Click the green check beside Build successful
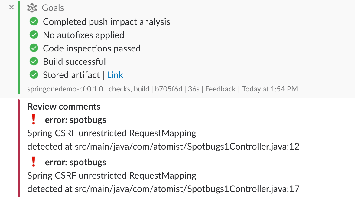 34,61
